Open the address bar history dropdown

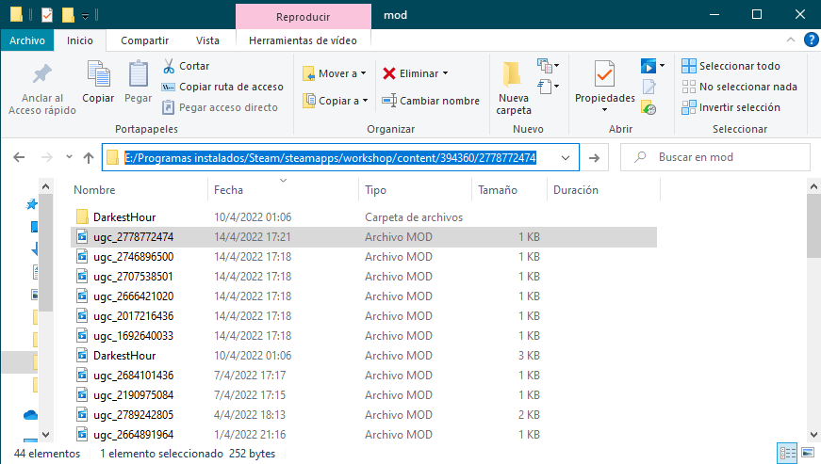coord(566,157)
